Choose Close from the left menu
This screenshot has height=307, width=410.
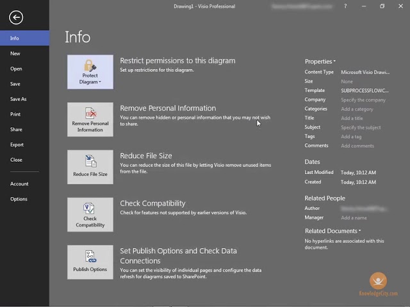24,160
